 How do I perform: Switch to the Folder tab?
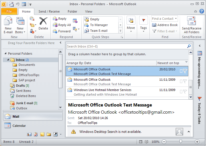[x=72, y=11]
